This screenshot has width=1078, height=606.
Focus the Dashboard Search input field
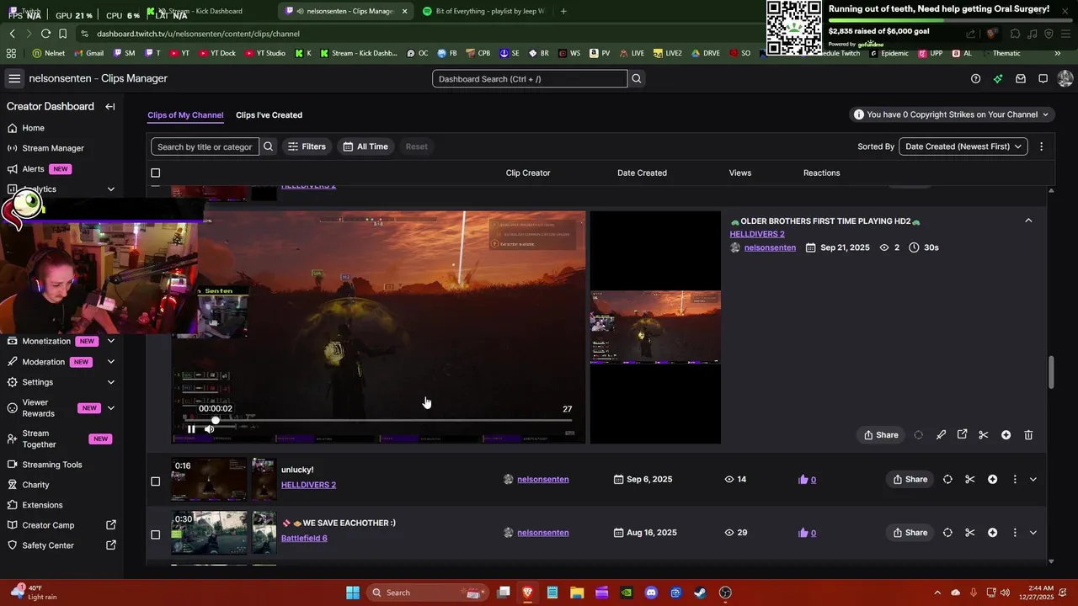click(x=530, y=78)
